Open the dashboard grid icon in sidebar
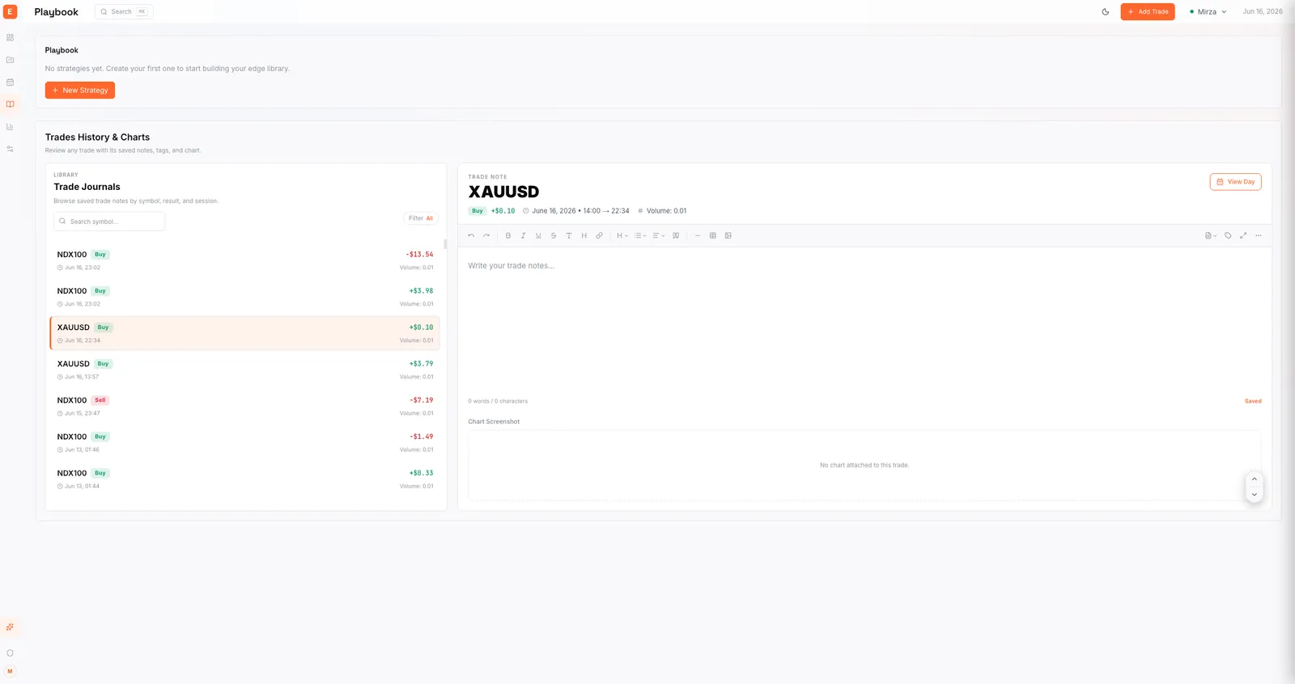Image resolution: width=1295 pixels, height=684 pixels. [10, 37]
